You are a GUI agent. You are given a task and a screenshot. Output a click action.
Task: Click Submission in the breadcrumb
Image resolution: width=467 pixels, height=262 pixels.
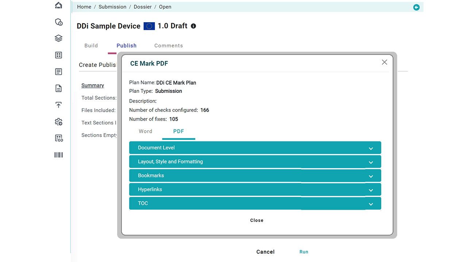coord(112,7)
